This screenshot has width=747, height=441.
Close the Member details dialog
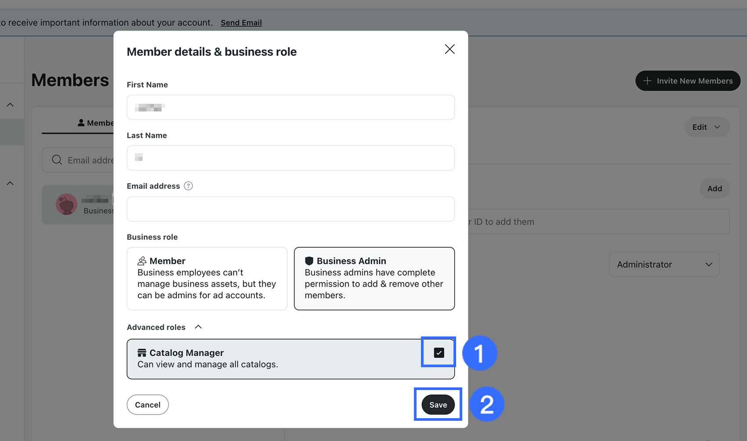pos(450,49)
